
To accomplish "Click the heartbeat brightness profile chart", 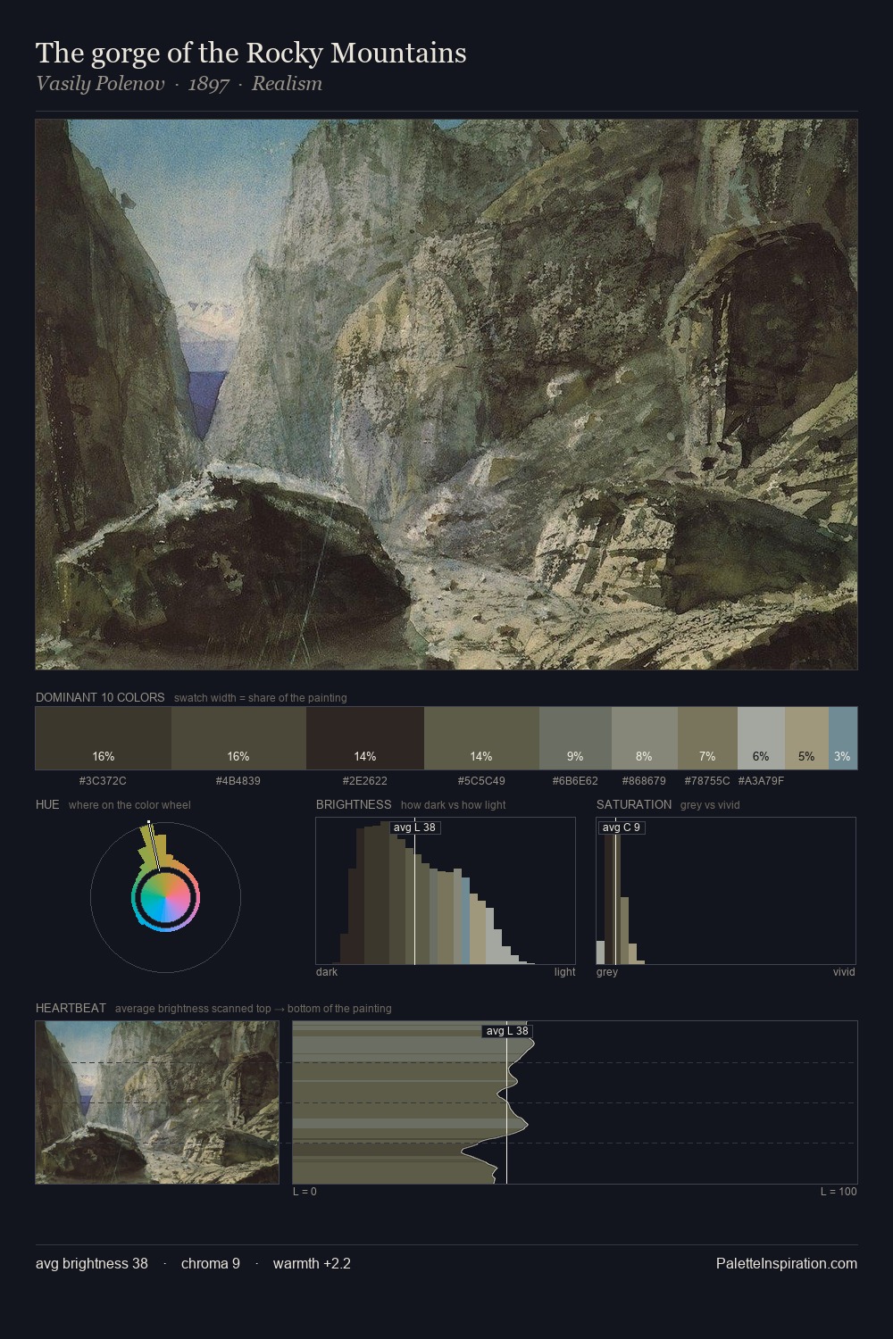I will 575,1102.
